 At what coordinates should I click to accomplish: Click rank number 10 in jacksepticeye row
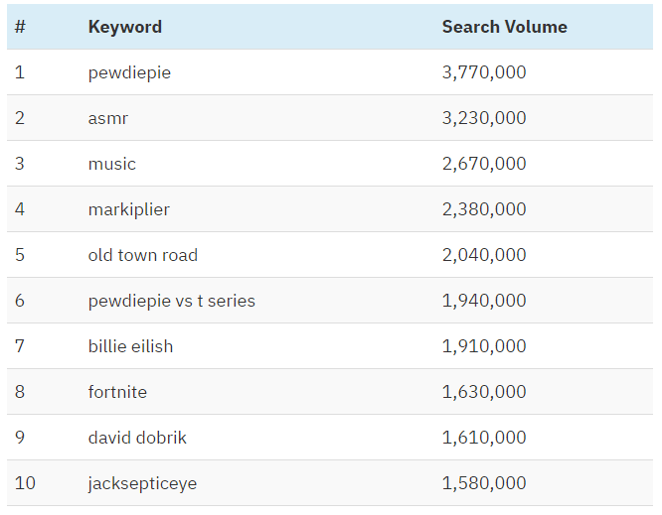click(25, 483)
